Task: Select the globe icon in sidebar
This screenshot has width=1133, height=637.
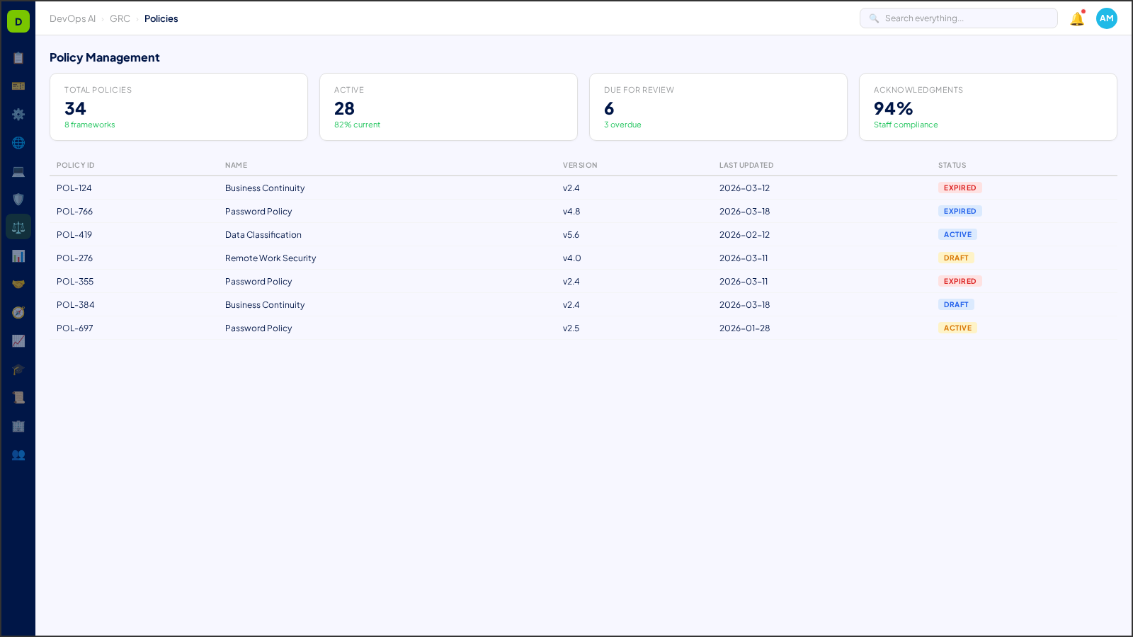Action: coord(18,142)
